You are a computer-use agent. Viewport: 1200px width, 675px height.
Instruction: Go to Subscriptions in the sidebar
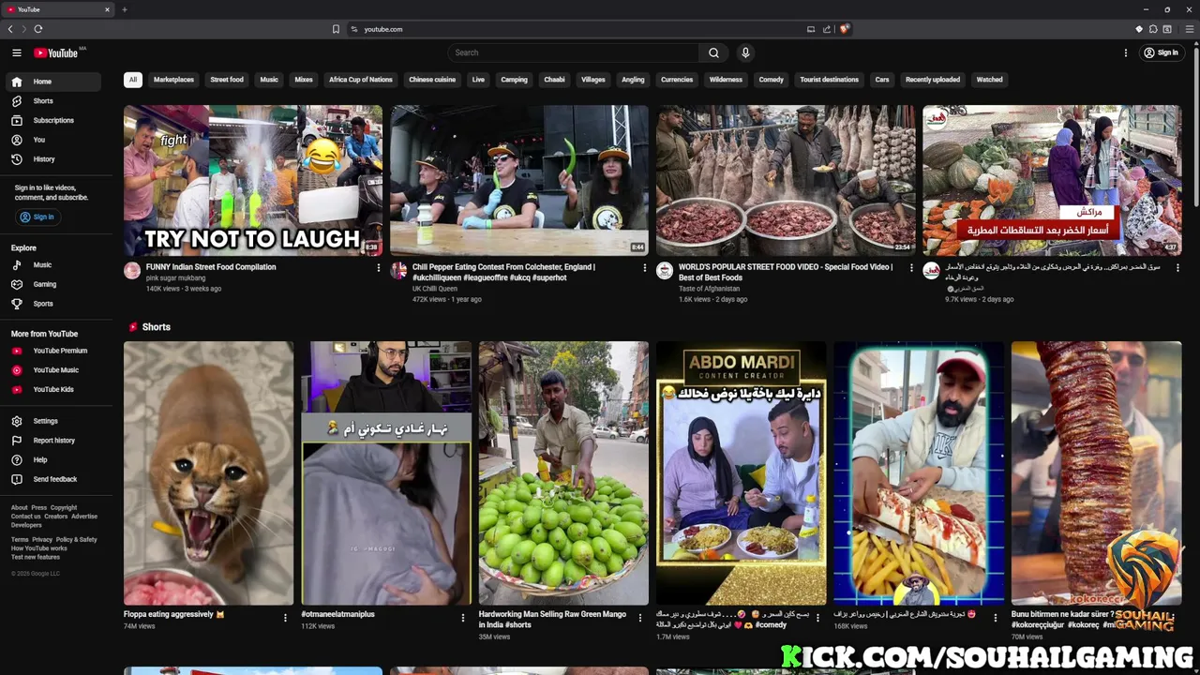[52, 120]
